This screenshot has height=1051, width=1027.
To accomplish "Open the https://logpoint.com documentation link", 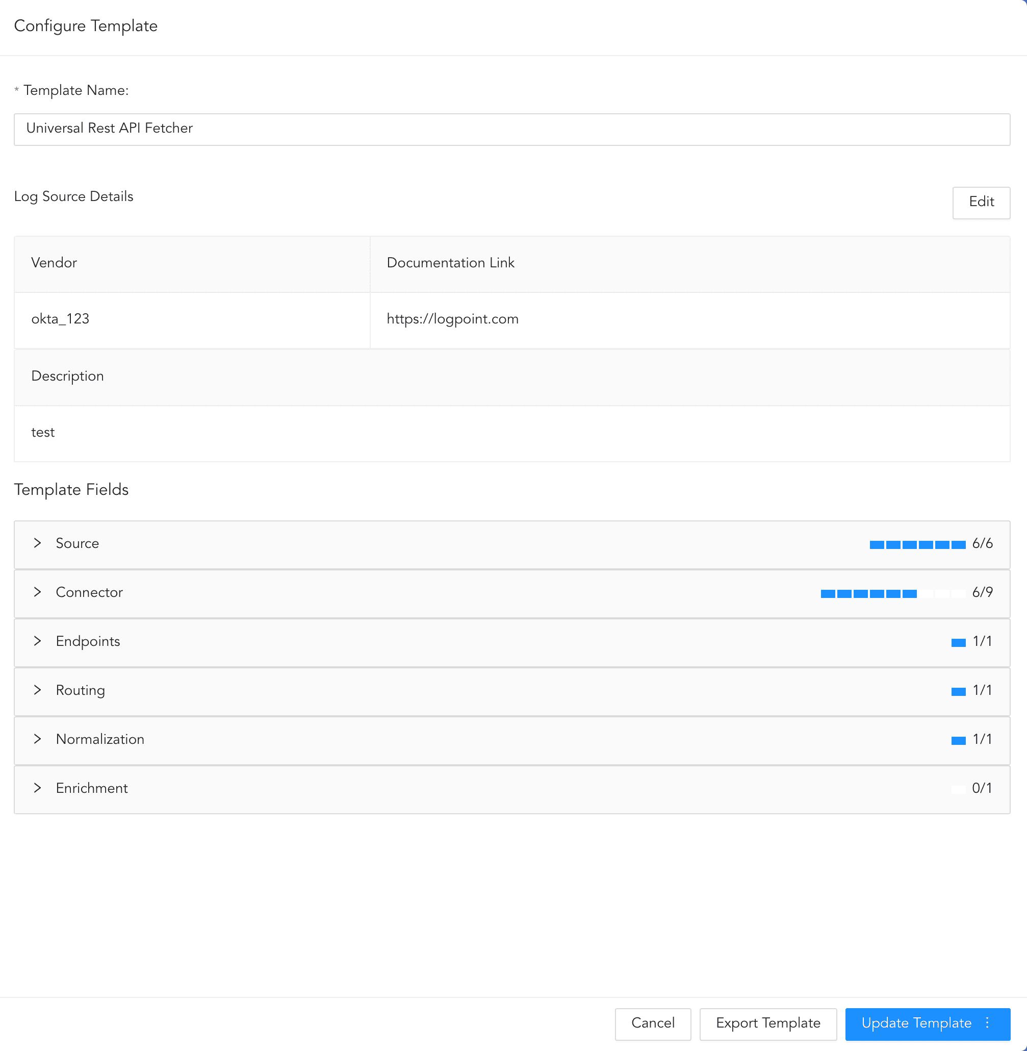I will coord(452,319).
